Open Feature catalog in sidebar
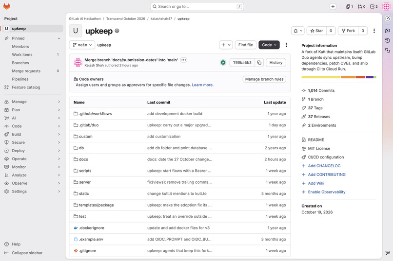 [33, 87]
